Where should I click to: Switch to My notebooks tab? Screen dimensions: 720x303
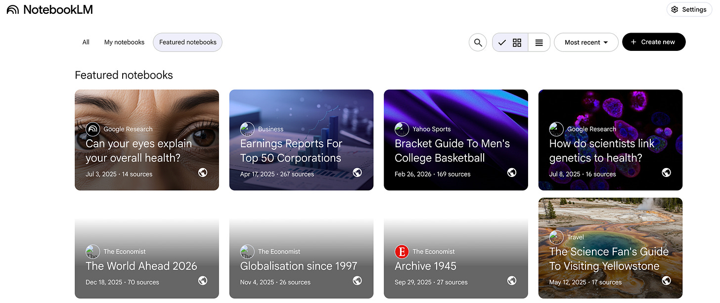124,43
